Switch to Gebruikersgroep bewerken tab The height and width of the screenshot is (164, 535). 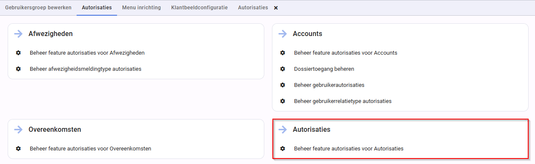tap(38, 8)
